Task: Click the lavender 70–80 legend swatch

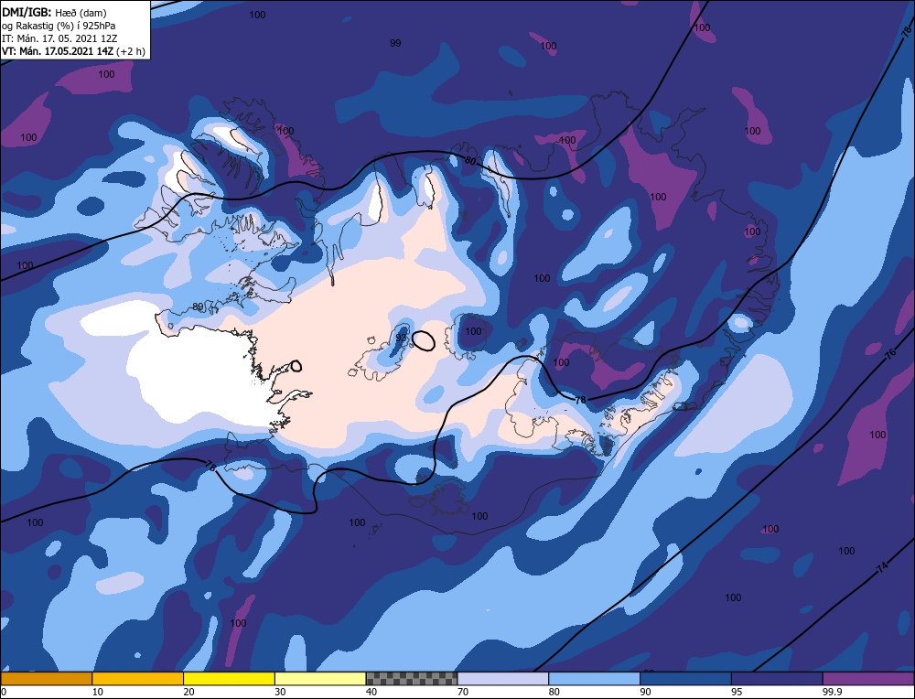Action: [x=503, y=678]
